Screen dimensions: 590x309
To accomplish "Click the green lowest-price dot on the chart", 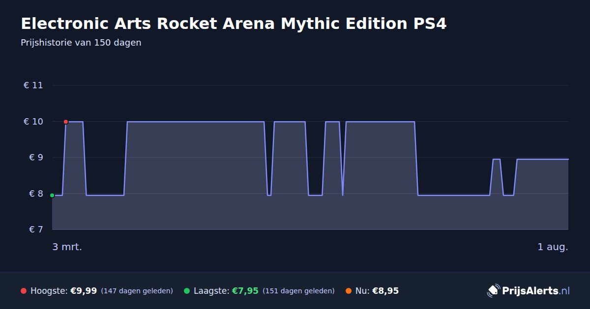I will click(52, 195).
